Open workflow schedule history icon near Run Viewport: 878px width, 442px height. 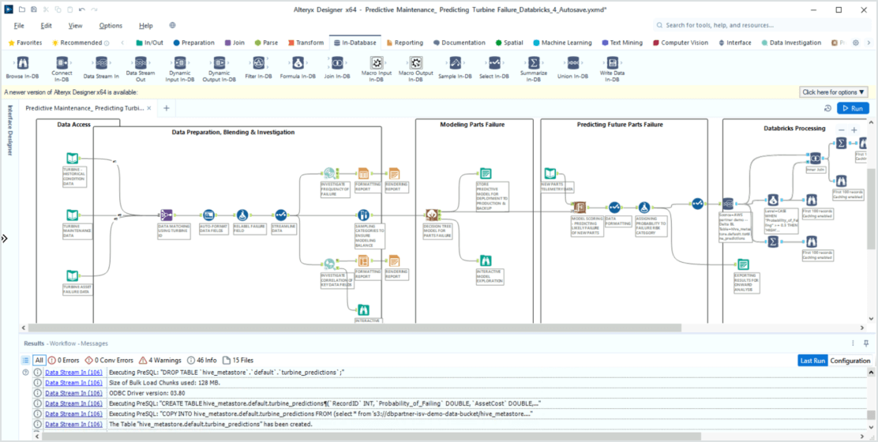(x=827, y=108)
